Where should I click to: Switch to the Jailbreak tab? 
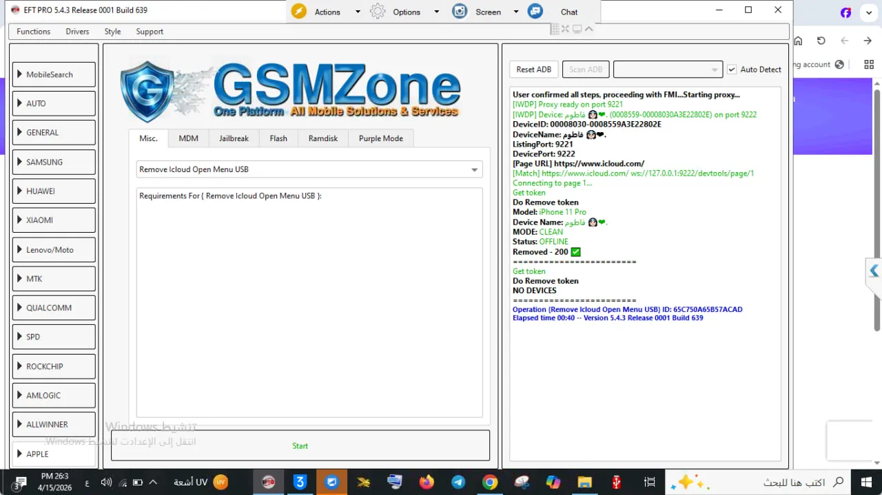pyautogui.click(x=234, y=138)
